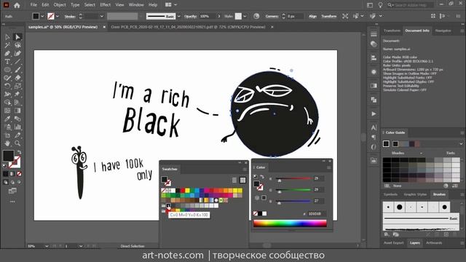
Task: Select the Blend tool
Action: [17, 119]
